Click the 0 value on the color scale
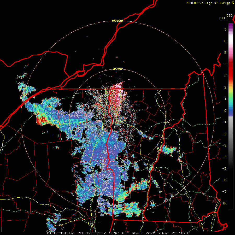 click(x=225, y=111)
